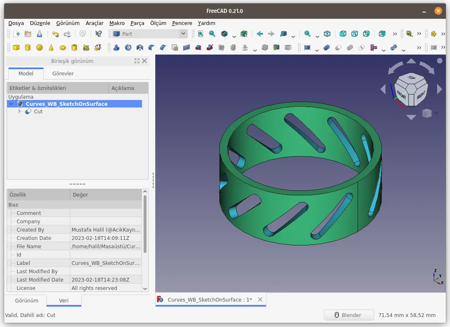Click the back navigation arrow icon
Viewport: 450px width, 327px height.
pos(260,34)
